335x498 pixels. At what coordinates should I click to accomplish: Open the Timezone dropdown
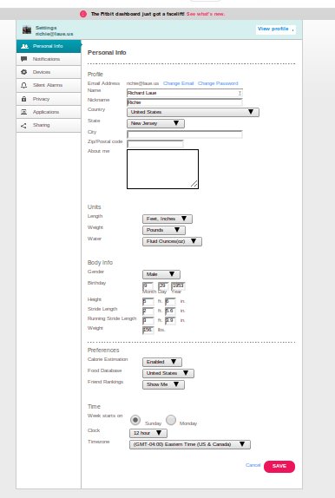[x=190, y=444]
